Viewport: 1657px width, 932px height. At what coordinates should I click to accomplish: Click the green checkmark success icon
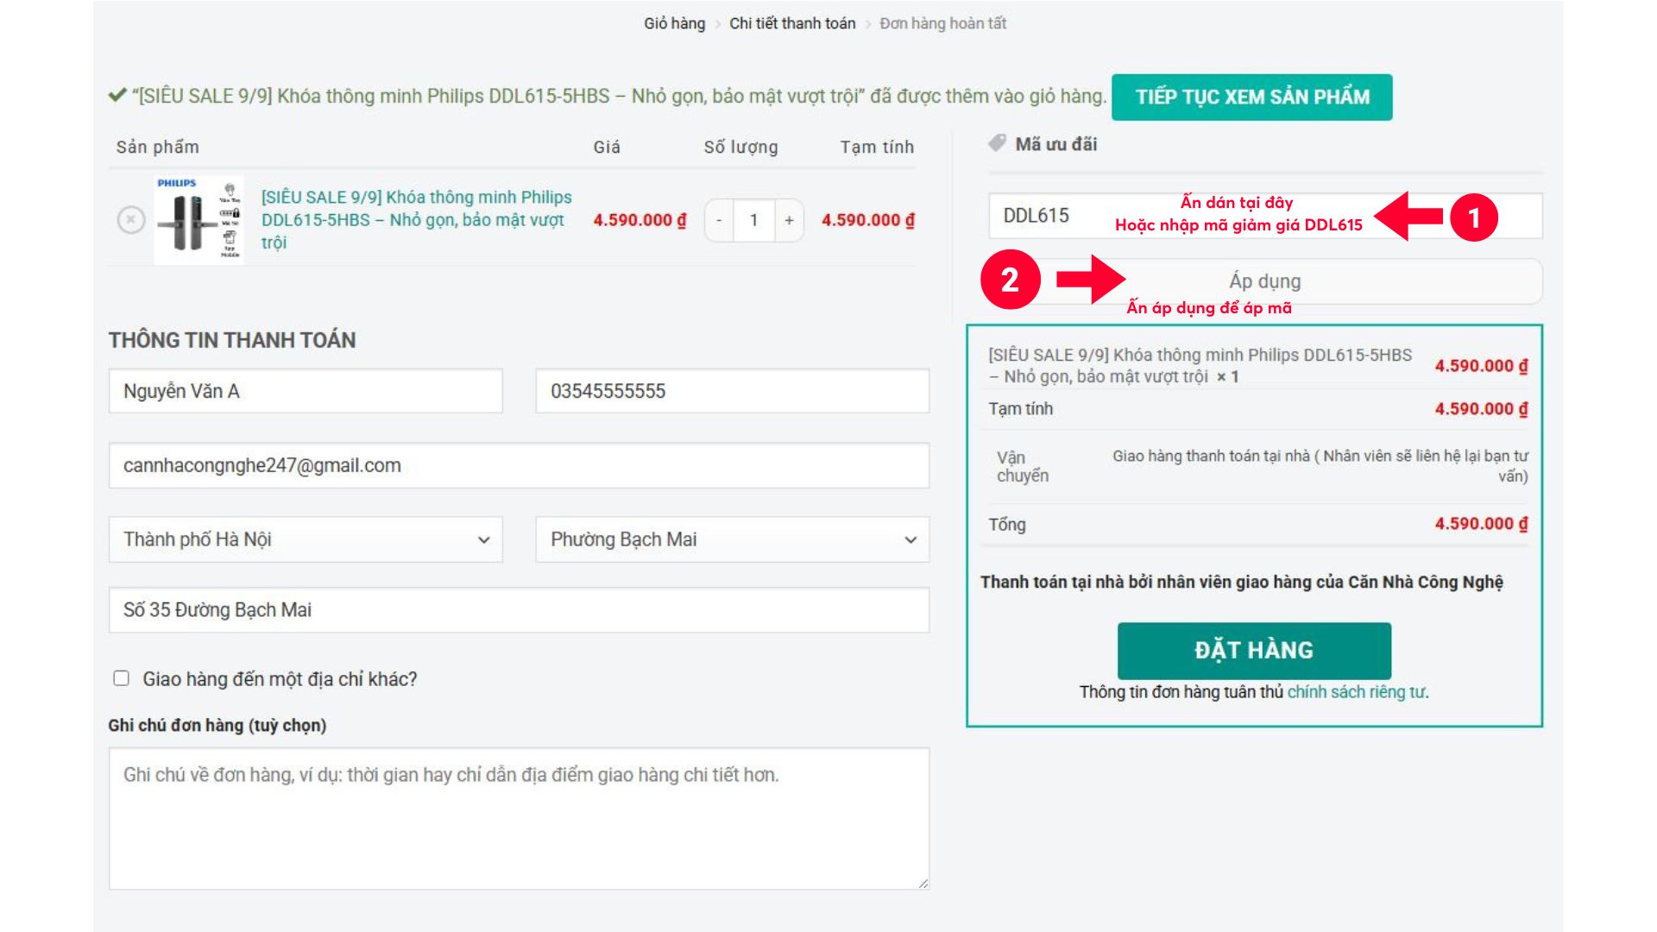pyautogui.click(x=117, y=96)
